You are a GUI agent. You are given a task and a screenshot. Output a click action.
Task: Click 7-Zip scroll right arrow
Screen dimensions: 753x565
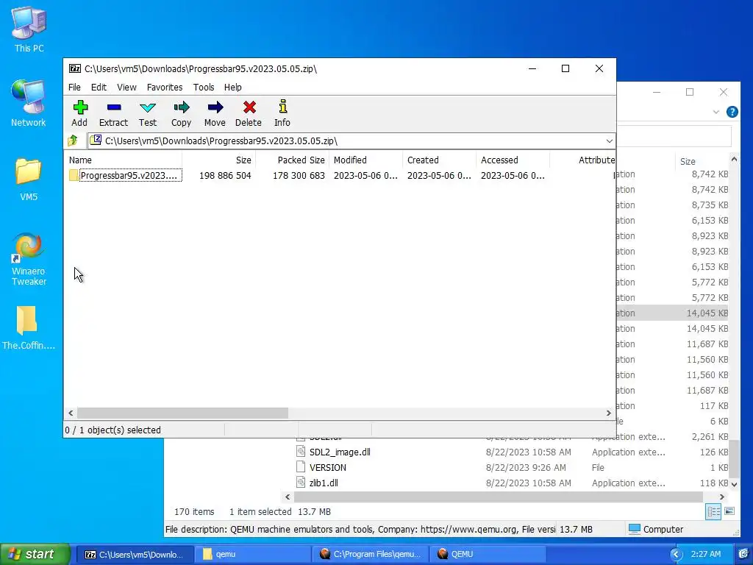609,413
